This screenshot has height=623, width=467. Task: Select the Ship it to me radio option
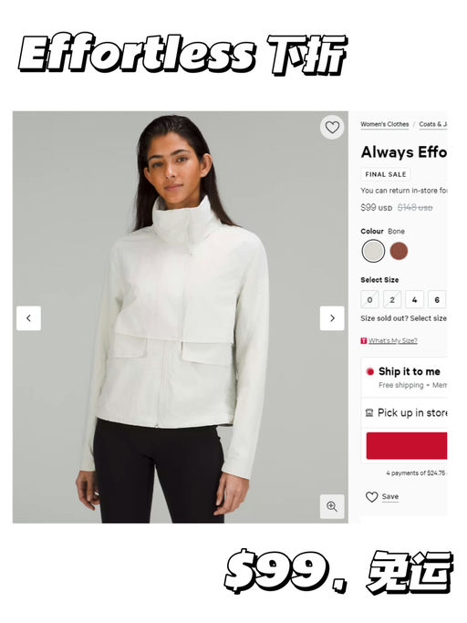tap(370, 371)
